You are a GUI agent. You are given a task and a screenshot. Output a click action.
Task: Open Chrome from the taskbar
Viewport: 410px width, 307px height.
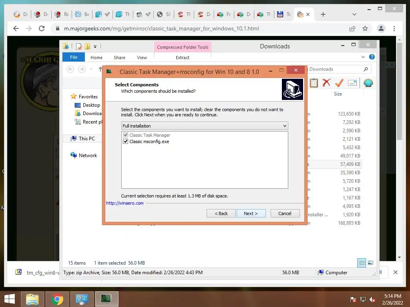click(57, 299)
